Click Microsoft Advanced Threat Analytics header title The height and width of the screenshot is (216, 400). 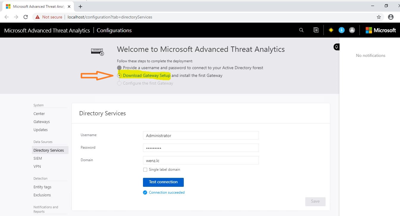[47, 30]
